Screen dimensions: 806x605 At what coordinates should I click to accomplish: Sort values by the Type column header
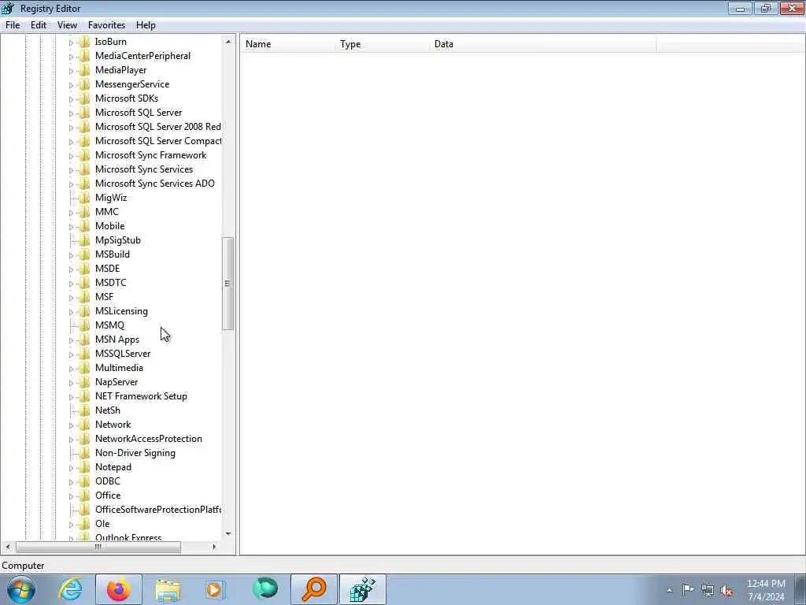pyautogui.click(x=383, y=44)
